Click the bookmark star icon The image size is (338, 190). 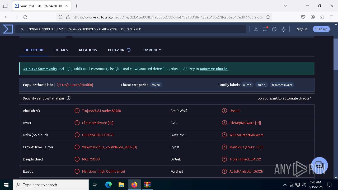point(268,17)
